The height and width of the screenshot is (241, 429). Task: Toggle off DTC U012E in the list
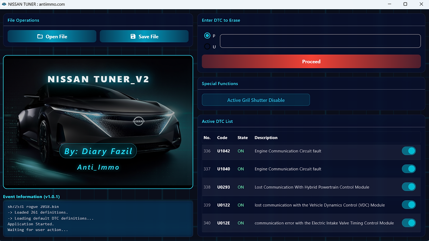(409, 223)
